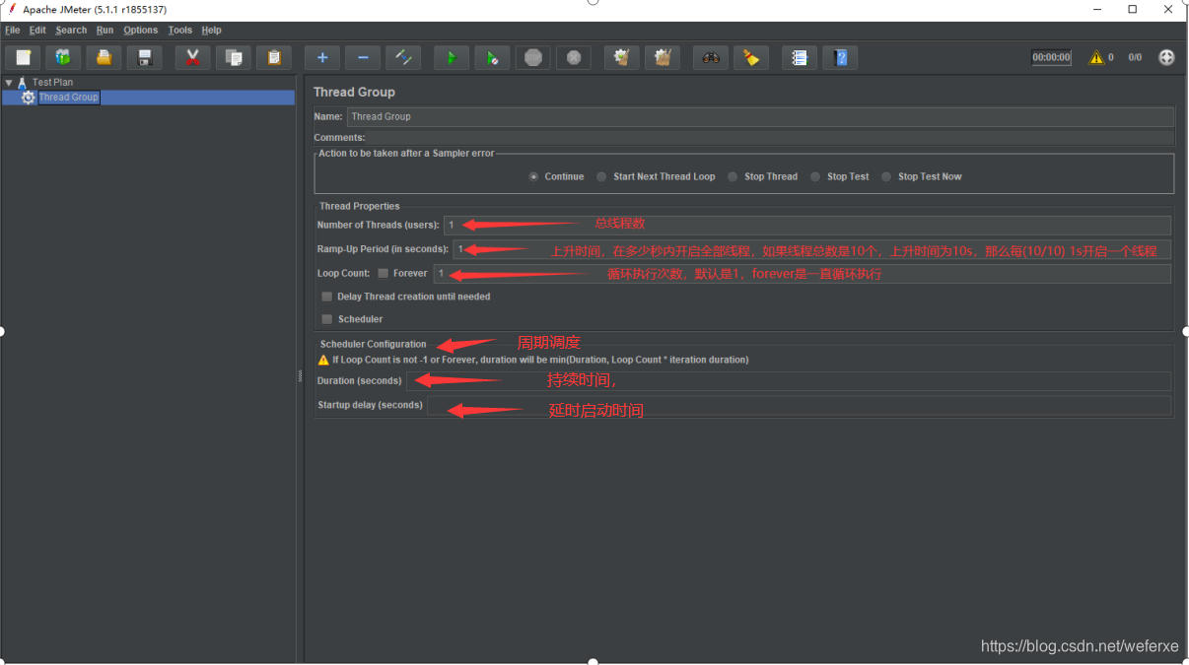This screenshot has width=1189, height=665.
Task: Click the Thread Group gear icon
Action: (28, 98)
